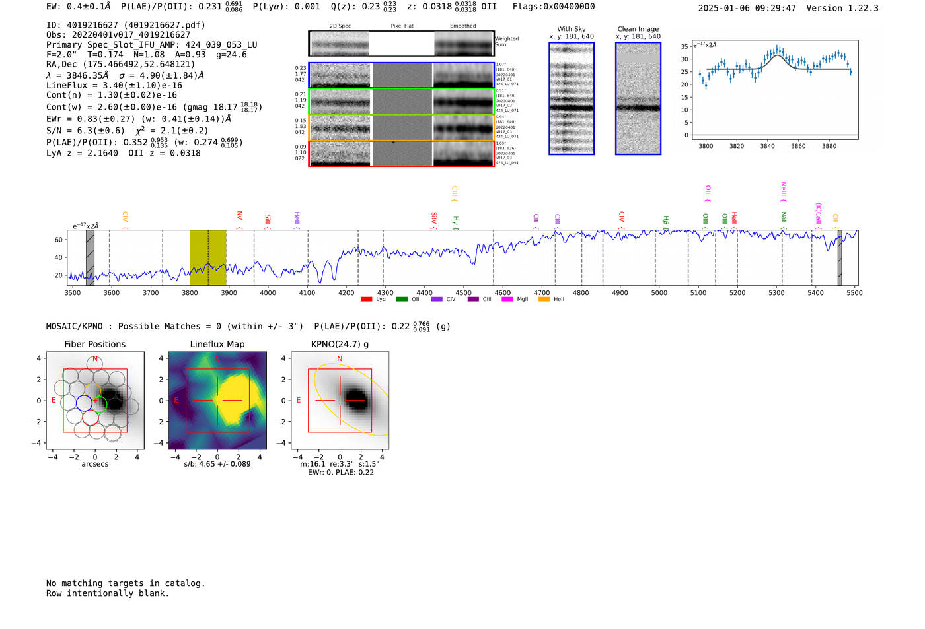Click the LineFlux = 3.40(±1.10)e-16 value

(x=114, y=85)
